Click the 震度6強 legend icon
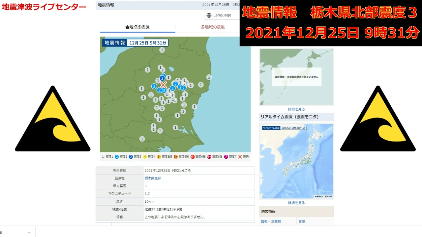This screenshot has width=422, height=237. 209,157
